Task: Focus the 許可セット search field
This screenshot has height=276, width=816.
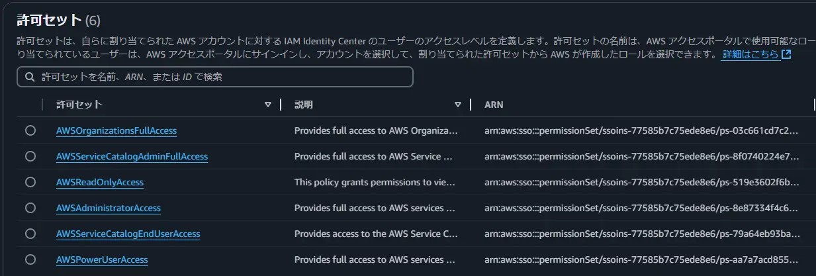Action: [215, 77]
